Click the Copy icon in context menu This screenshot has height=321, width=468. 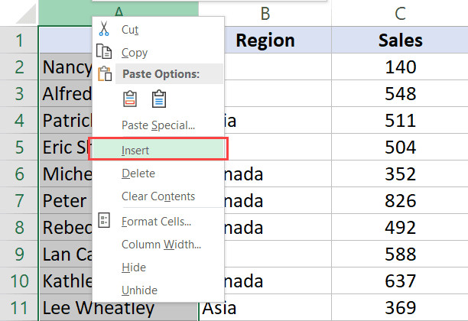[103, 53]
